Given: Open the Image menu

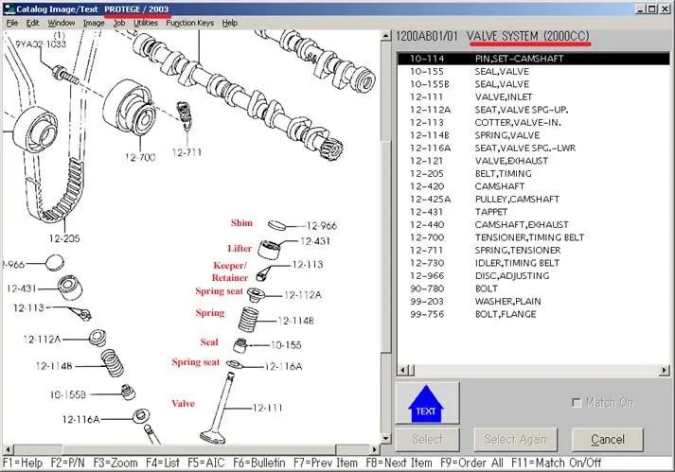Looking at the screenshot, I should click(94, 23).
